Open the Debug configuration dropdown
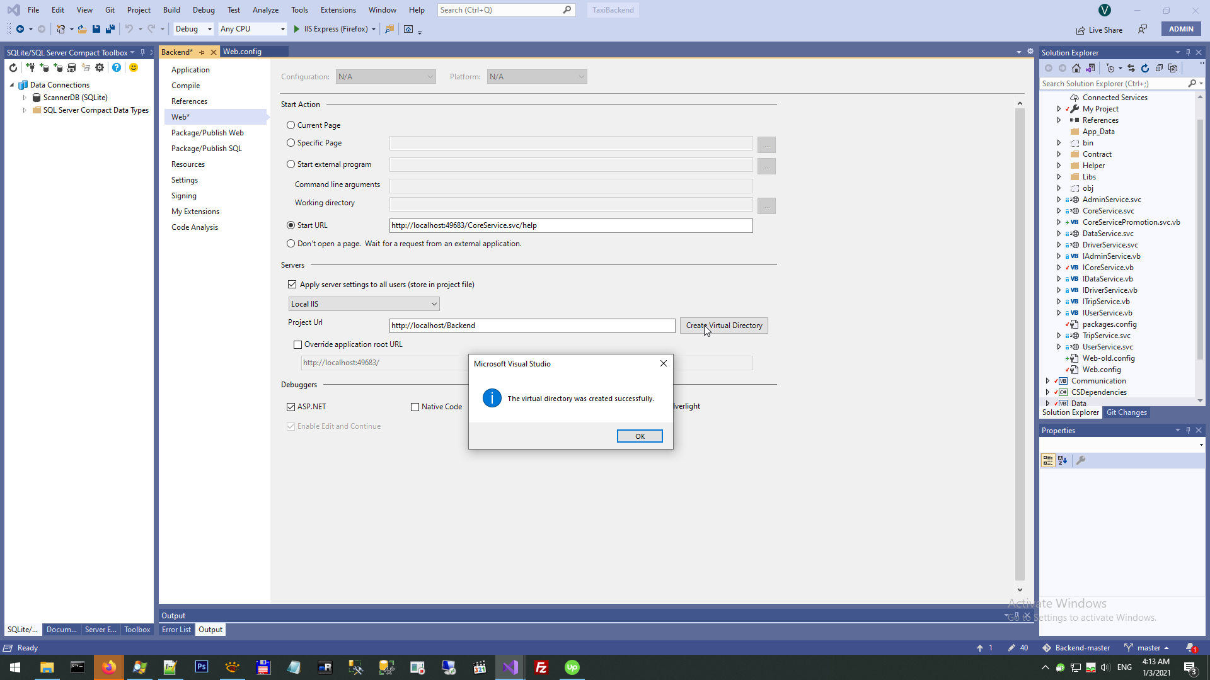Image resolution: width=1210 pixels, height=680 pixels. 193,29
